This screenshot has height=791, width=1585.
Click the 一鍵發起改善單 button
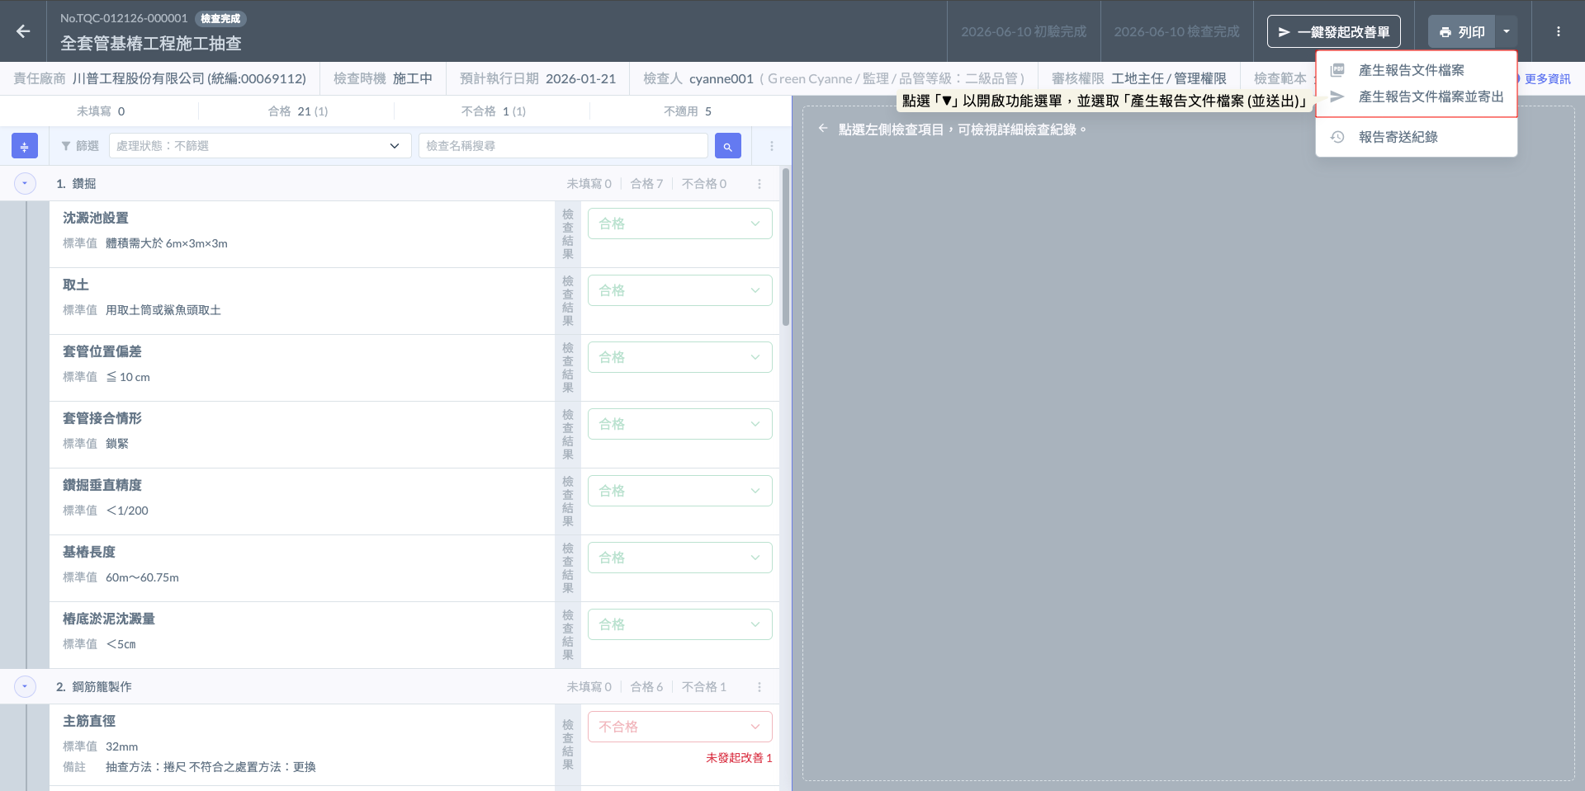click(1333, 31)
